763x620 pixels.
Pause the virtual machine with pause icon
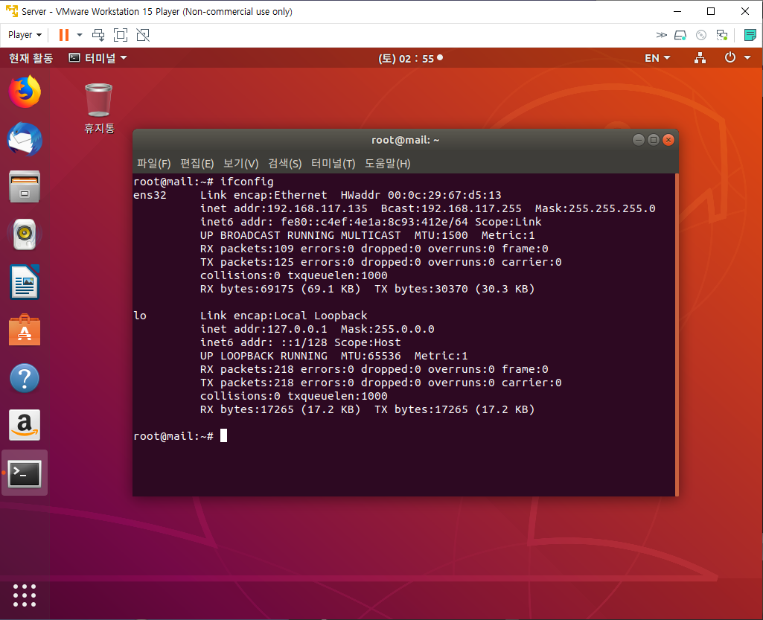tap(64, 35)
